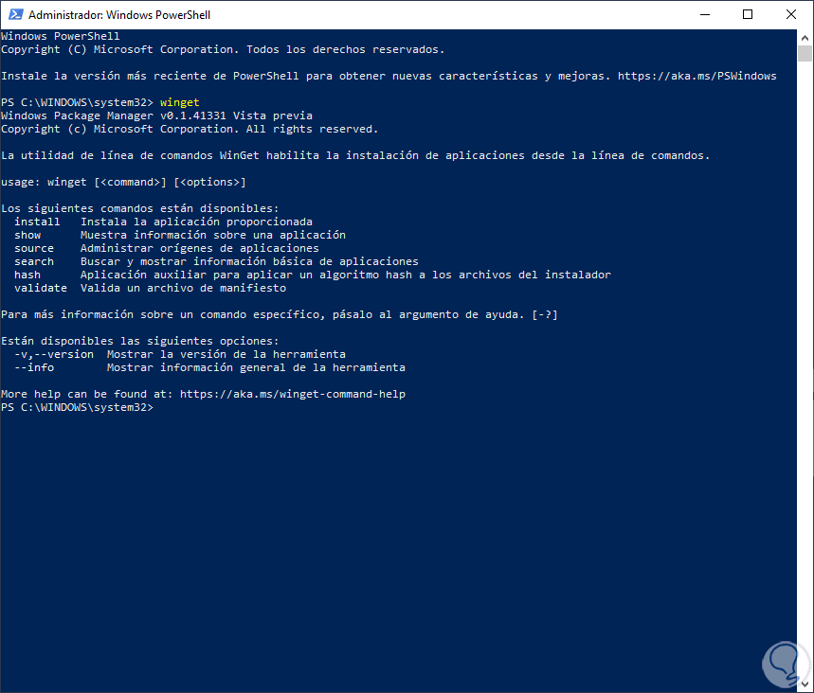Click the 'All rights reserved' copyright line
Viewport: 814px width, 693px height.
click(190, 129)
